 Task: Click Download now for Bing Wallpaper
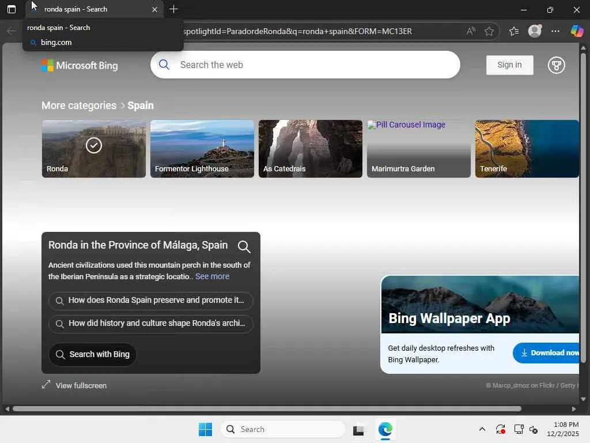coord(546,352)
